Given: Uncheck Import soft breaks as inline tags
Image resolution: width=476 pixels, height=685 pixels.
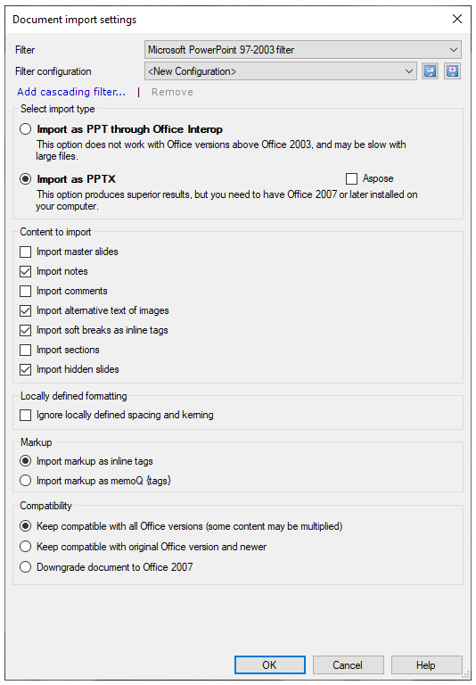Looking at the screenshot, I should tap(26, 330).
